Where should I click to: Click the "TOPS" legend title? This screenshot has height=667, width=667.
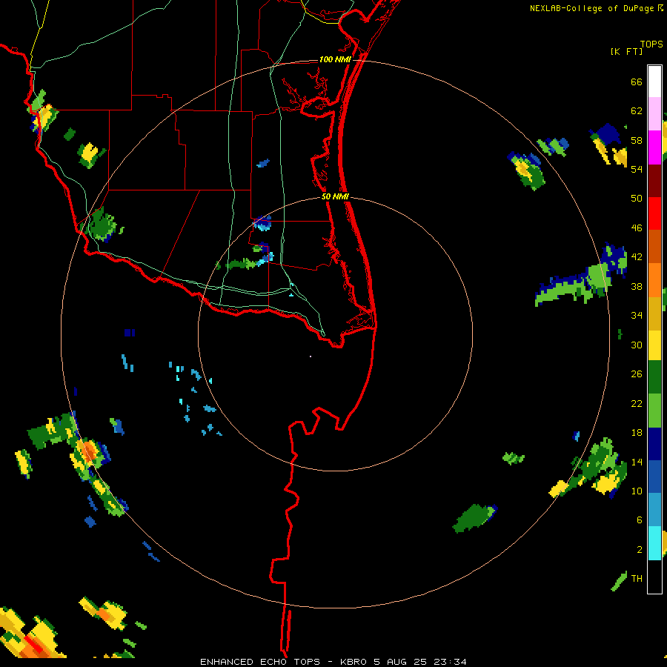coord(651,44)
